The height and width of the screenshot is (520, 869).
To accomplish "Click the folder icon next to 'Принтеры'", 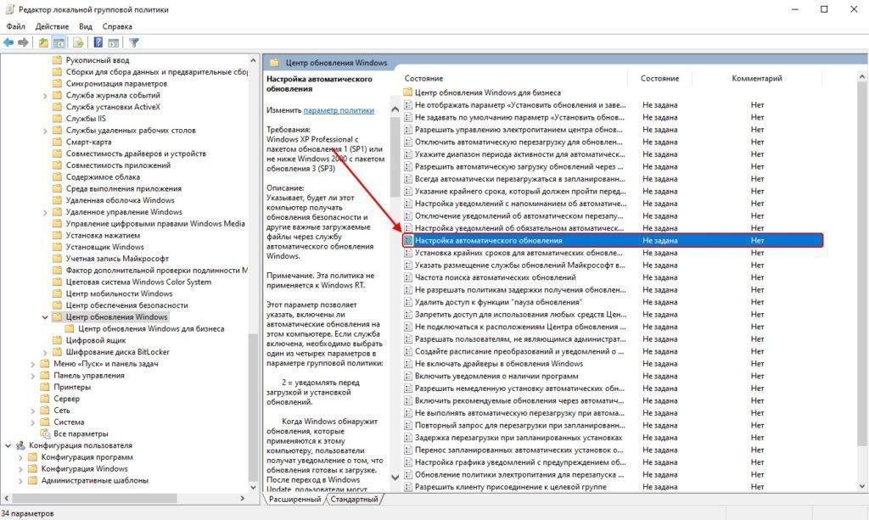I will [44, 387].
